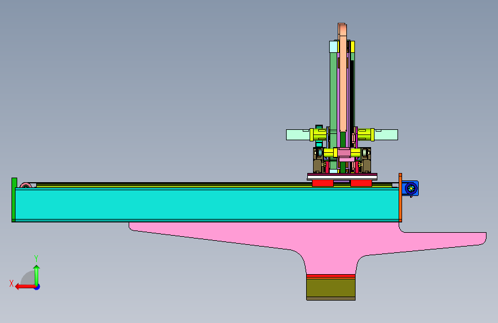This screenshot has height=323, width=498.
Task: Select the left yellow cylinder body
Action: 318,135
